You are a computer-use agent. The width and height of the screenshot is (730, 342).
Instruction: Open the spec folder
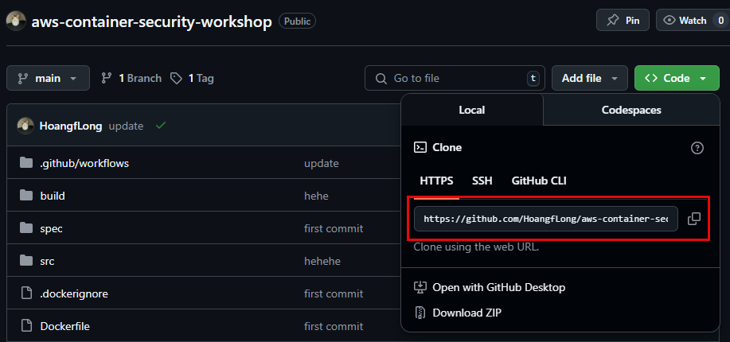click(51, 228)
